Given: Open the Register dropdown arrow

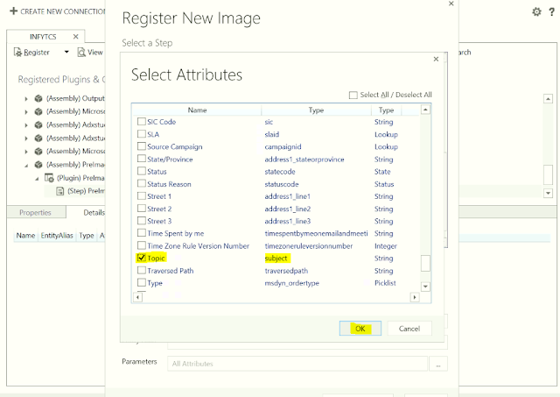Looking at the screenshot, I should click(x=66, y=53).
